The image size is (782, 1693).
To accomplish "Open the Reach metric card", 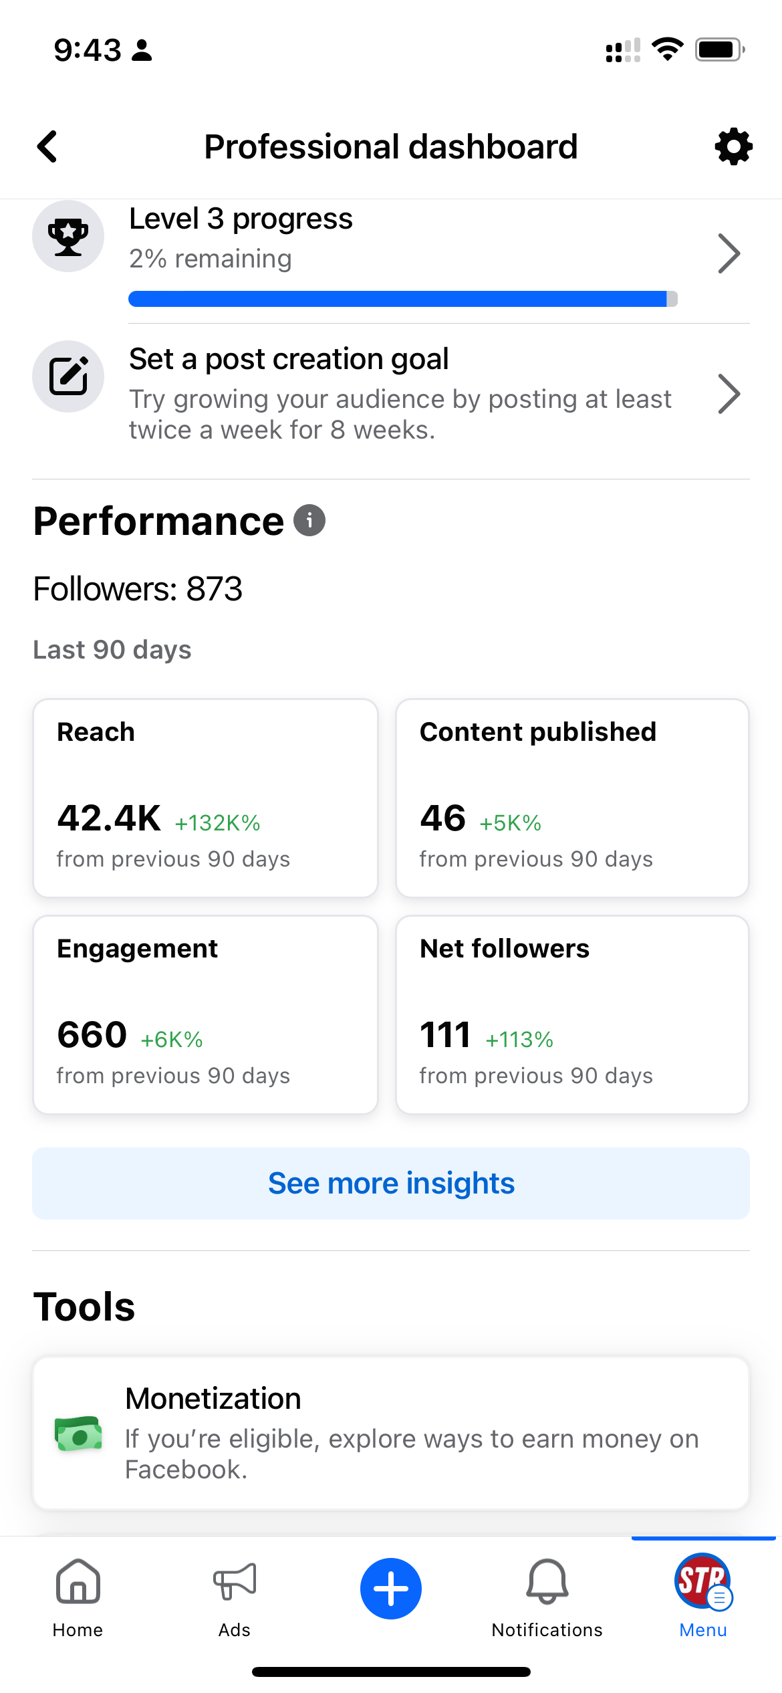I will (x=205, y=798).
